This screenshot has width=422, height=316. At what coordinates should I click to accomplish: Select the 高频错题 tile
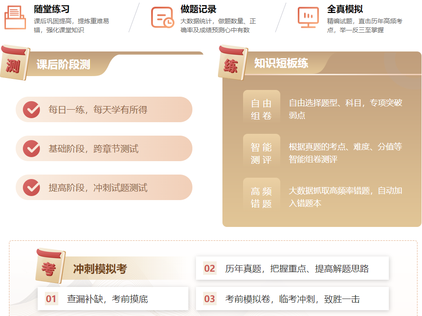(x=261, y=197)
